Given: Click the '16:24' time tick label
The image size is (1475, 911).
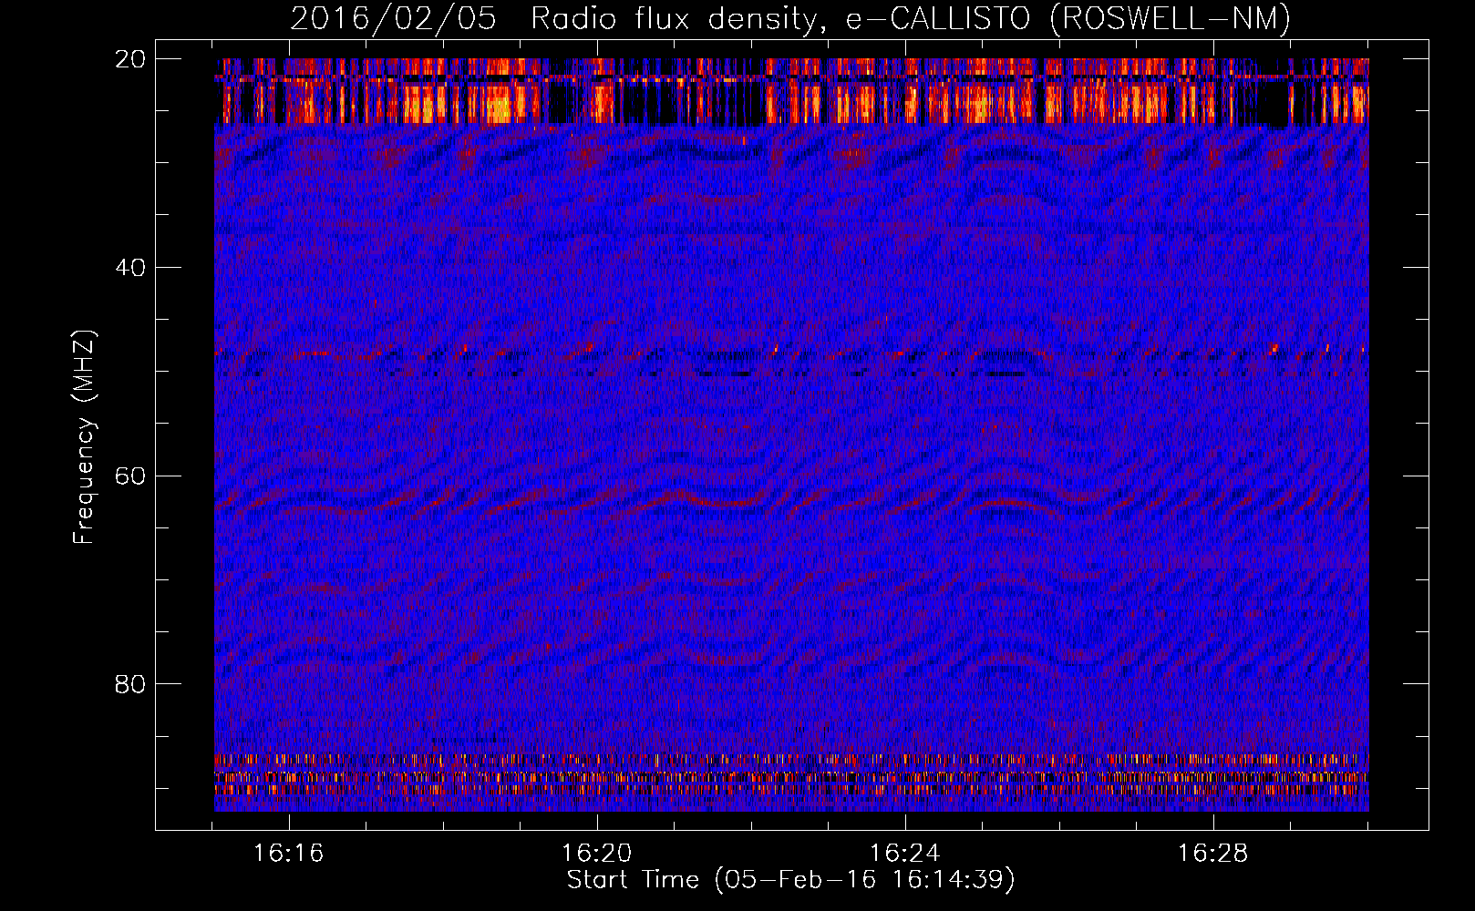Looking at the screenshot, I should [x=905, y=854].
